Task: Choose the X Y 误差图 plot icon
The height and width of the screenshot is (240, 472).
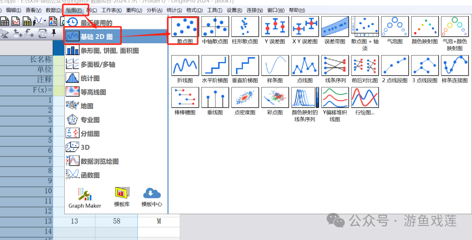Action: pyautogui.click(x=305, y=27)
